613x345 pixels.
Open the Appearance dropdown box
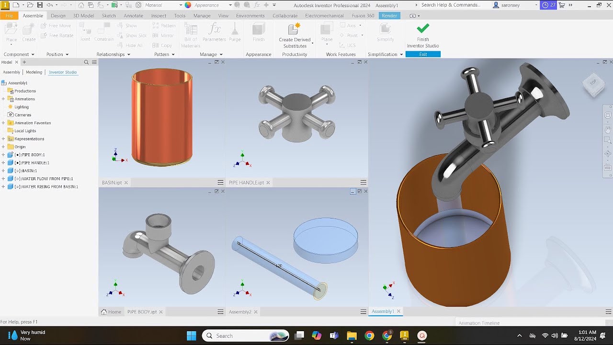coord(213,5)
